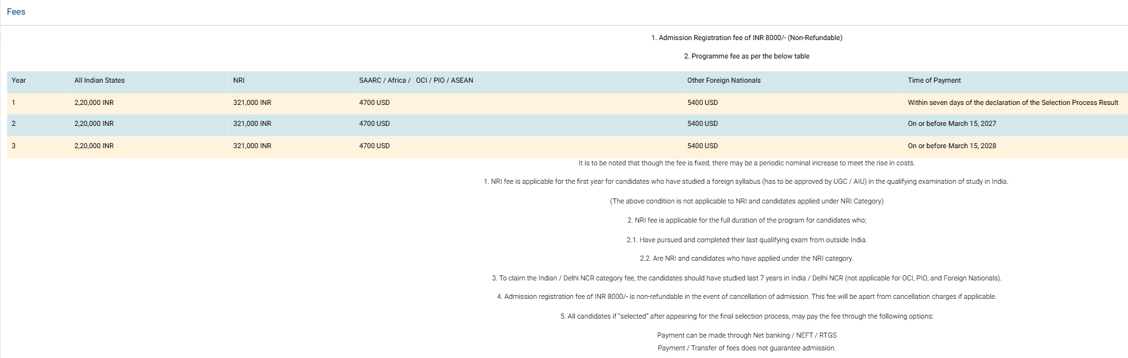Click note 2.2 'Are NRI and candidates' line
Image resolution: width=1128 pixels, height=358 pixels.
coord(747,258)
